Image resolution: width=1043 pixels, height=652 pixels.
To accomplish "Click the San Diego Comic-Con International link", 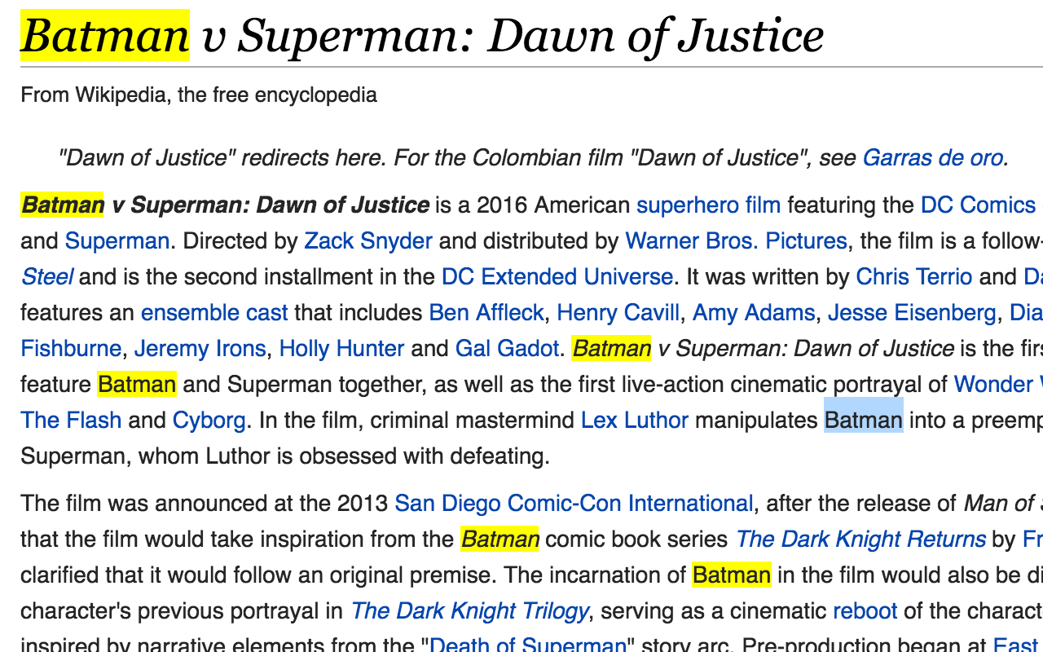I will (574, 503).
